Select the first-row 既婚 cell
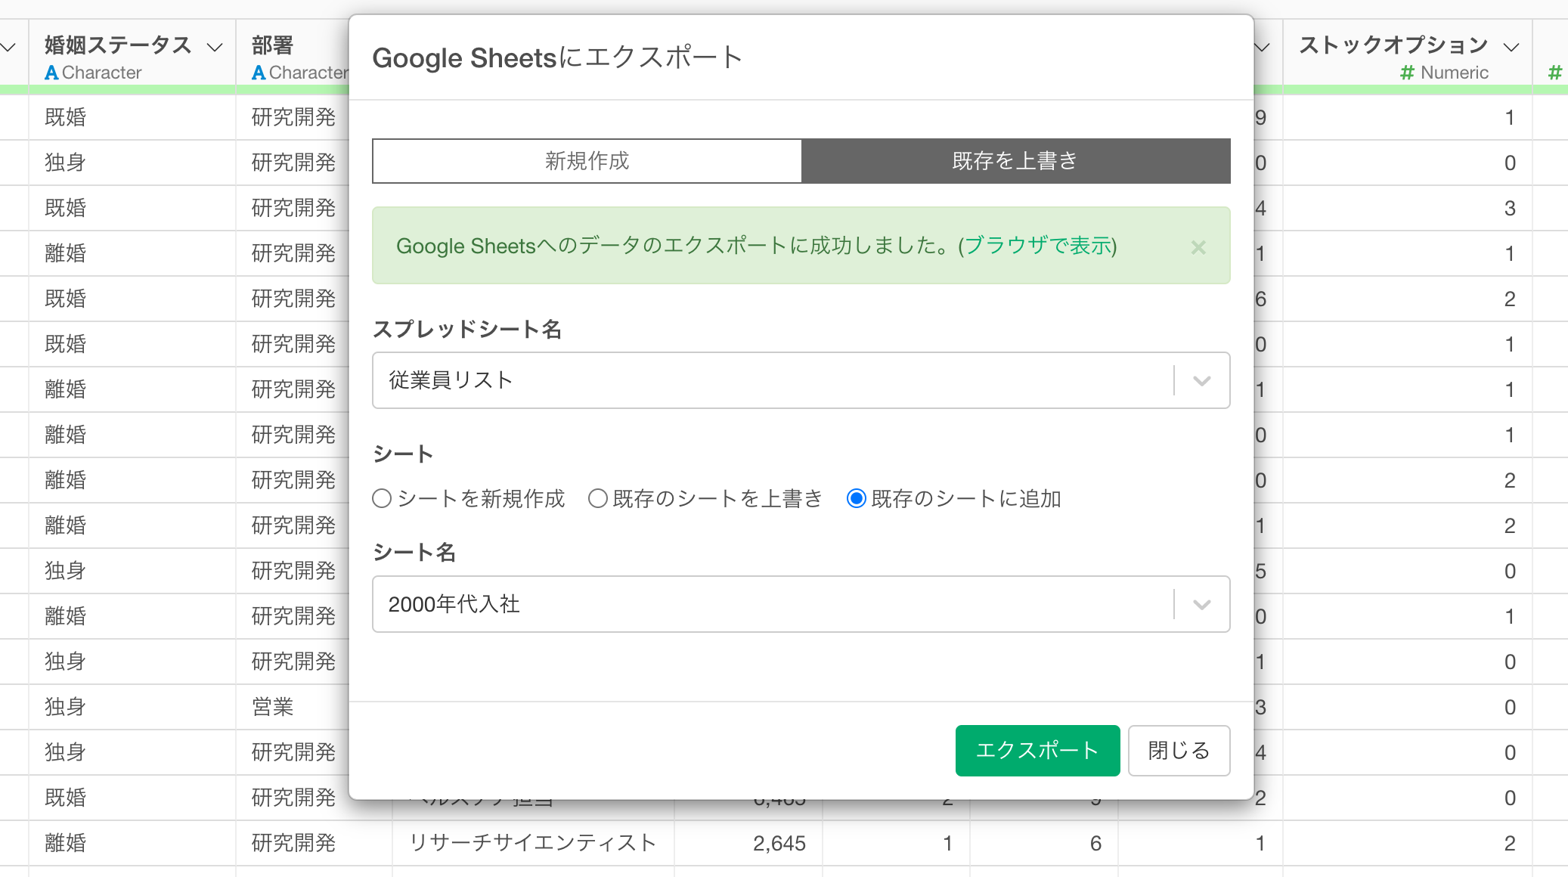The height and width of the screenshot is (877, 1568). tap(132, 117)
